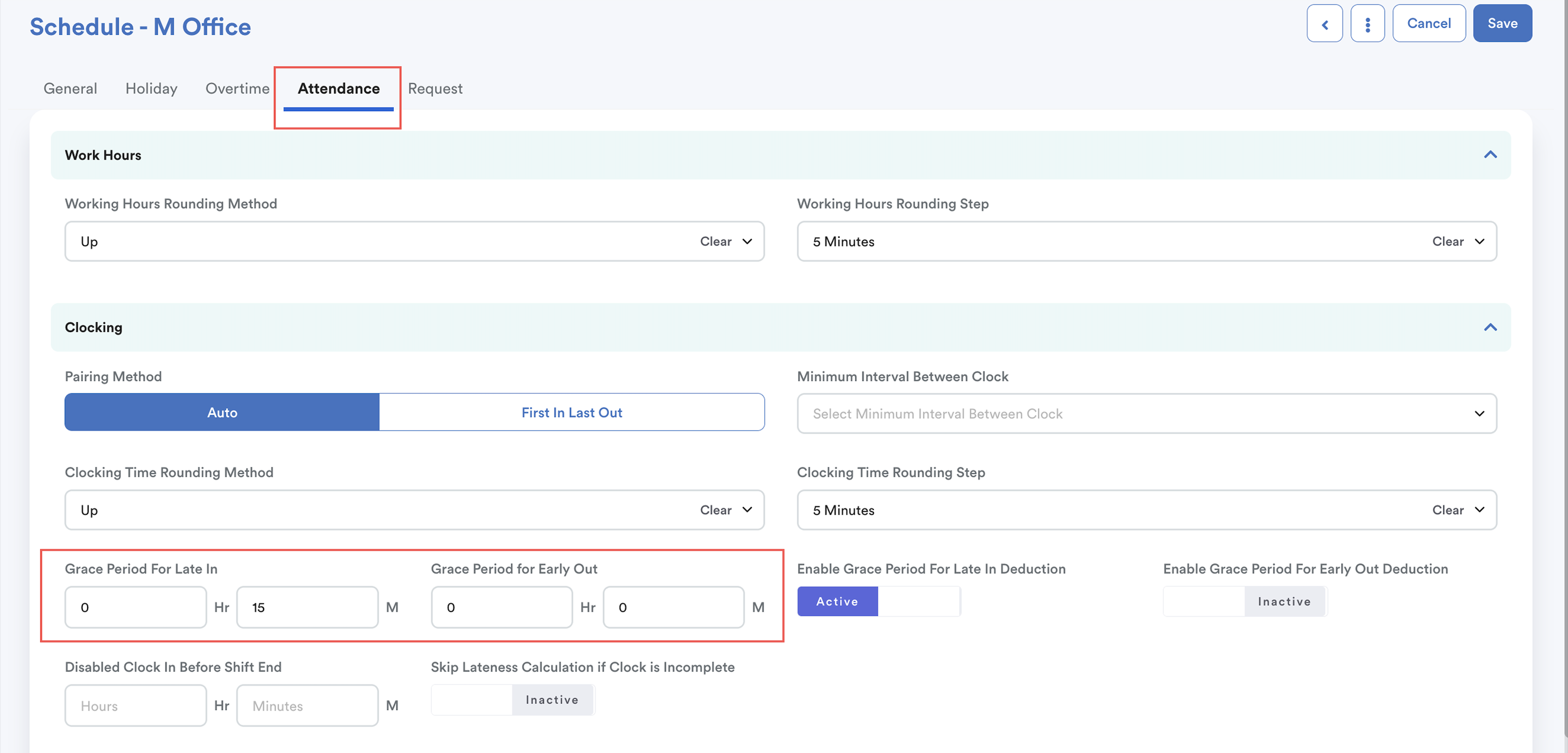
Task: Save the schedule settings
Action: (1502, 24)
